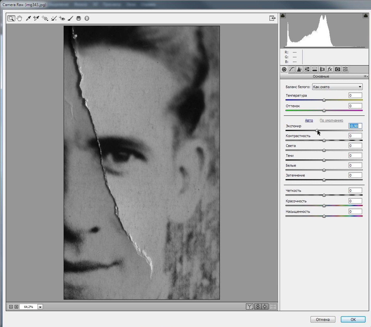Image resolution: width=371 pixels, height=327 pixels.
Task: Select the Adjustment Brush tool
Action: coord(70,18)
